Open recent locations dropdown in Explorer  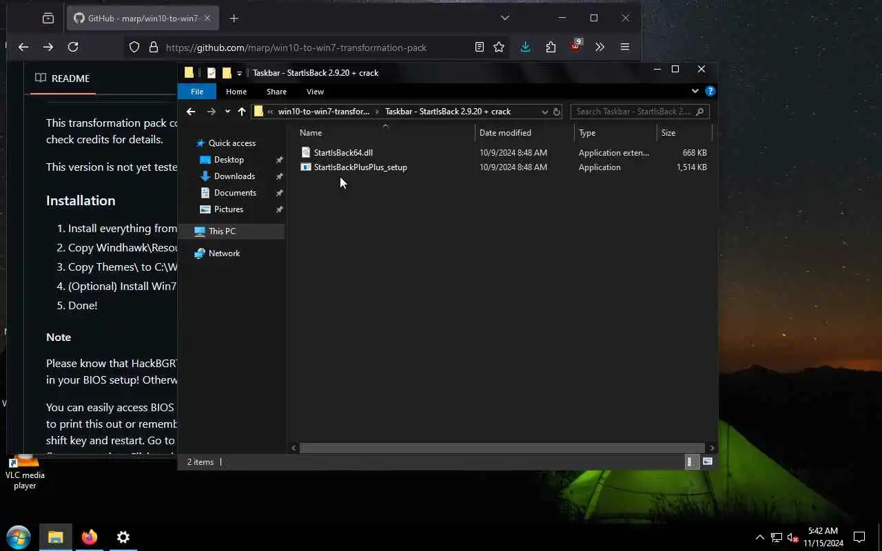(x=227, y=112)
